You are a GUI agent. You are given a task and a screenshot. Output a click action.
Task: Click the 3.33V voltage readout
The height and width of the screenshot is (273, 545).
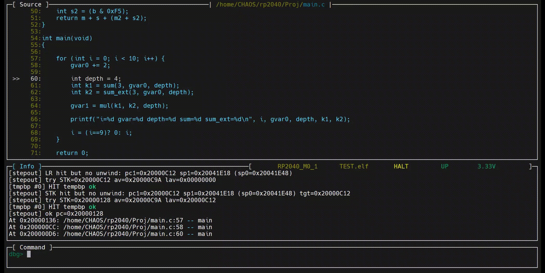point(486,166)
